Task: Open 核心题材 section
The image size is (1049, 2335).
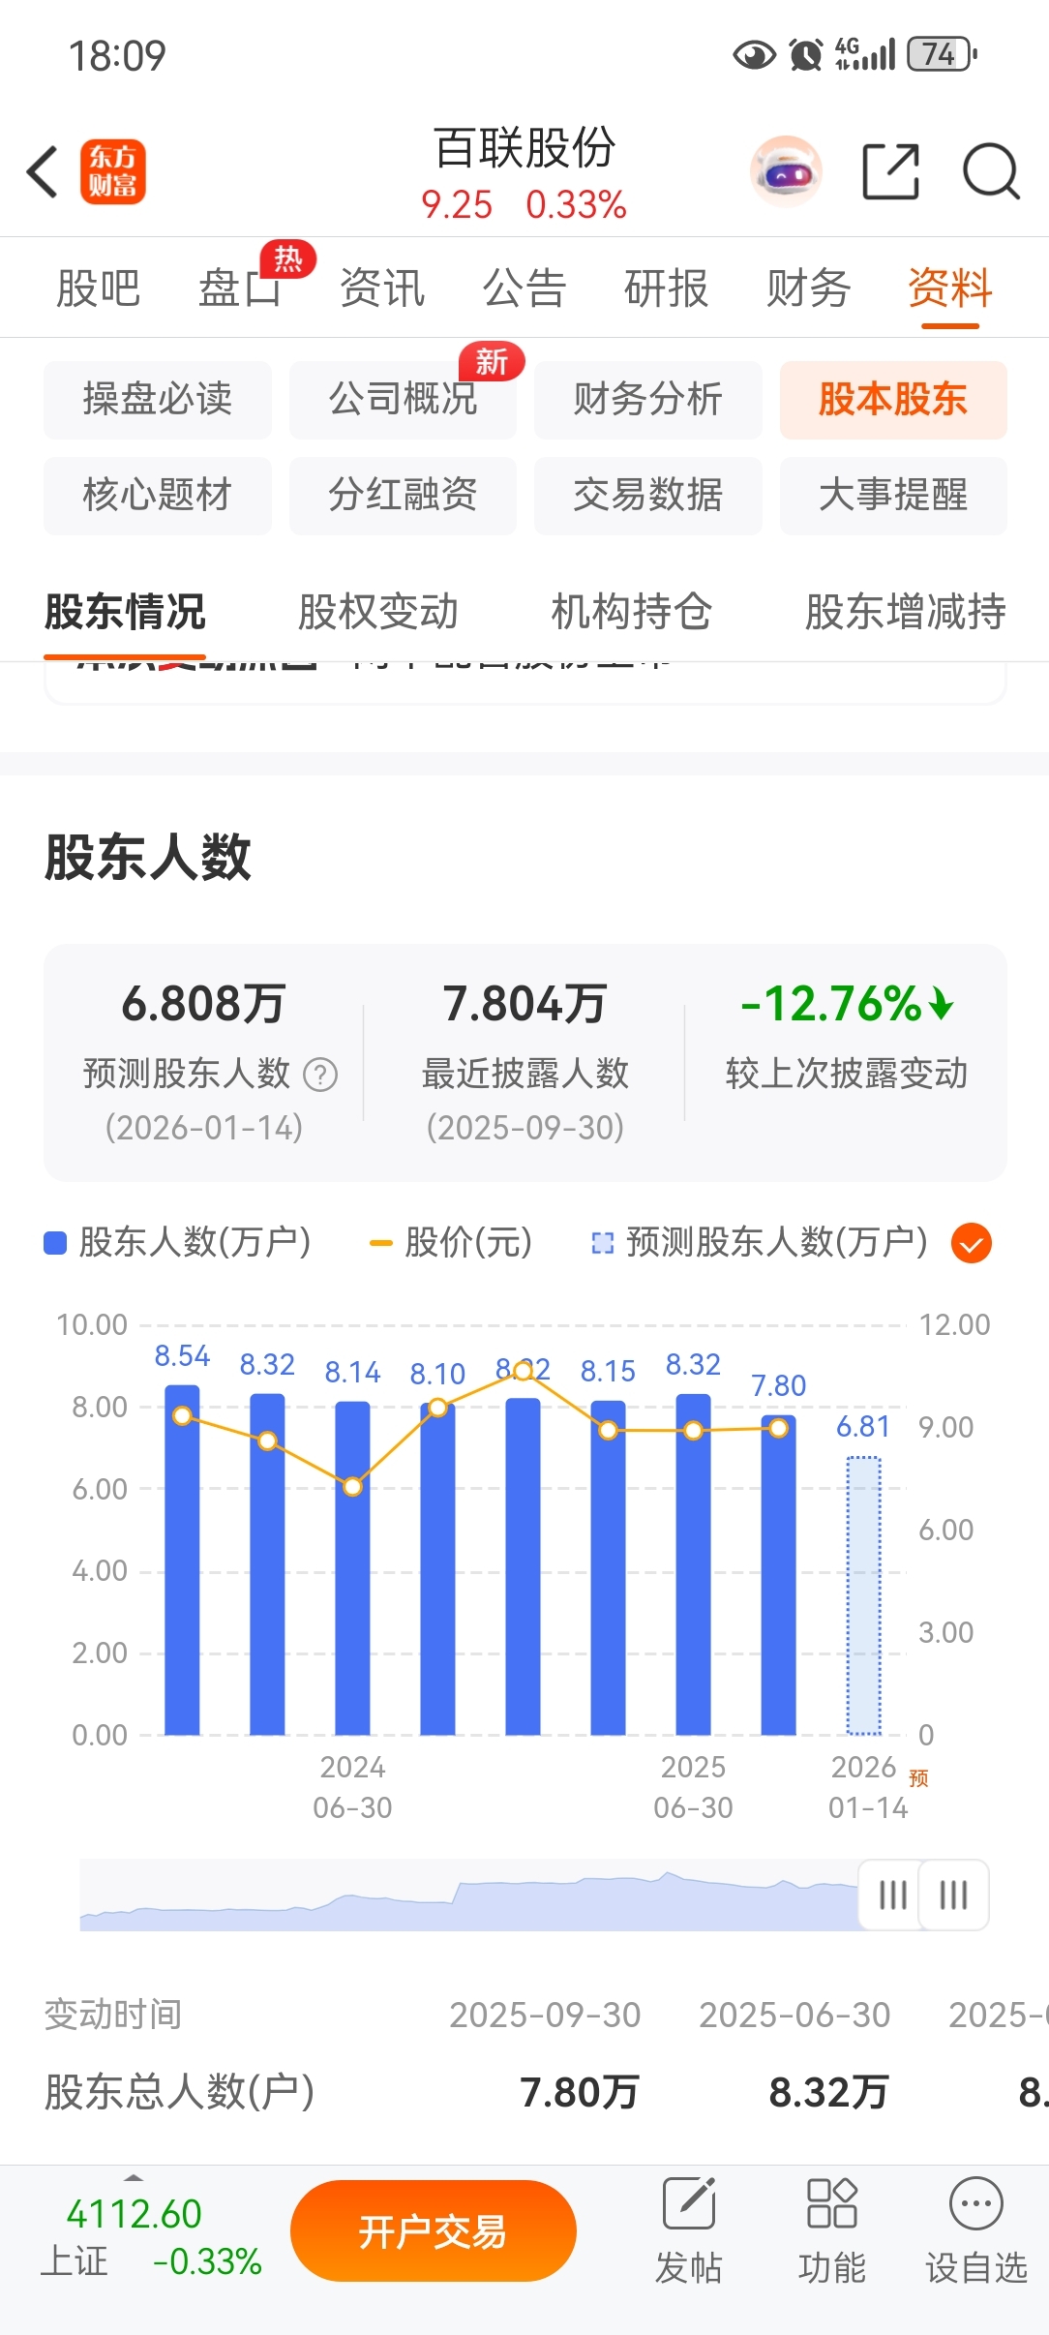Action: (158, 496)
